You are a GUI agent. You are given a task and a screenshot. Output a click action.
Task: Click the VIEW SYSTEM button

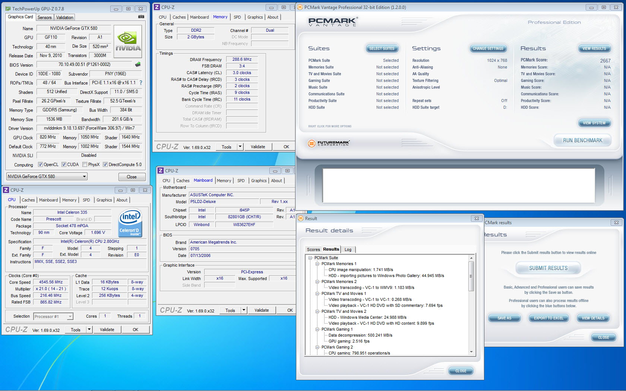[594, 123]
